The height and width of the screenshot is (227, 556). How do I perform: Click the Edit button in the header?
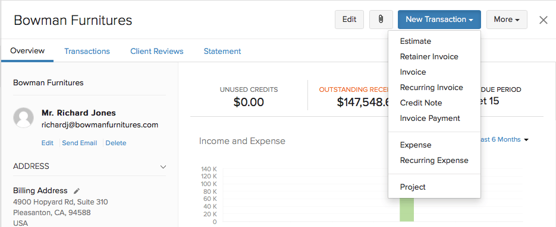coord(349,20)
